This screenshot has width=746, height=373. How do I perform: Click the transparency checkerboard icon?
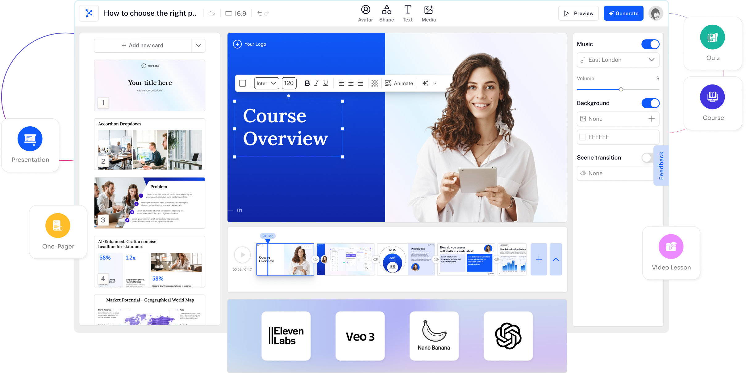[375, 83]
